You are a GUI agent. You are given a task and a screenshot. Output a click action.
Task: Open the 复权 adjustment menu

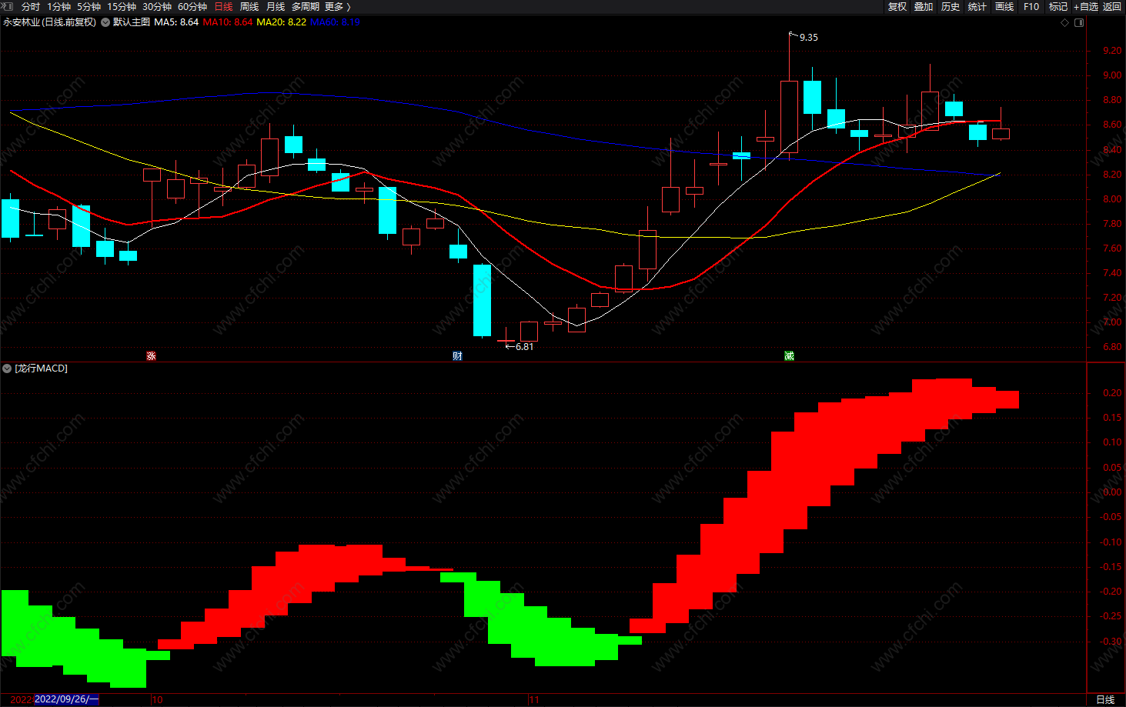click(x=897, y=6)
